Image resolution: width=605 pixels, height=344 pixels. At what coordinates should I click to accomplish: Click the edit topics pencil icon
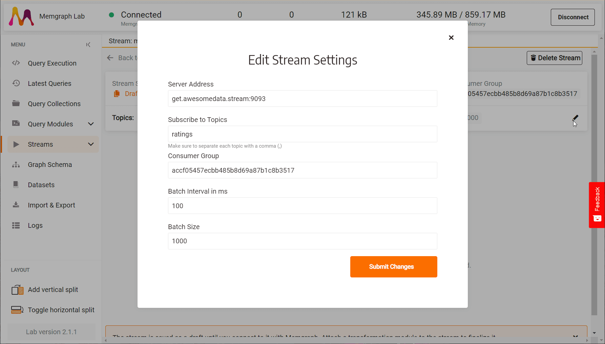[575, 118]
